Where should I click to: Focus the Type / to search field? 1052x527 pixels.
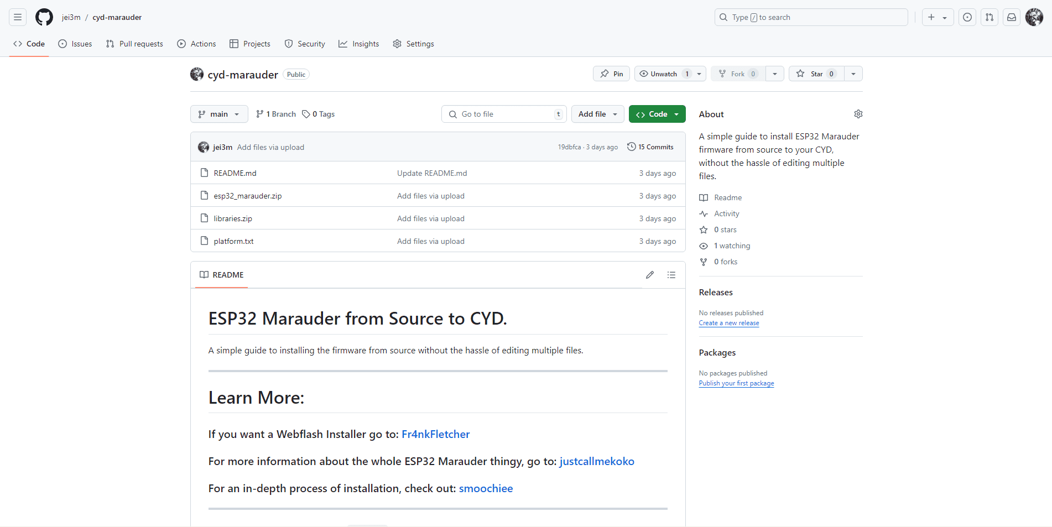point(811,17)
